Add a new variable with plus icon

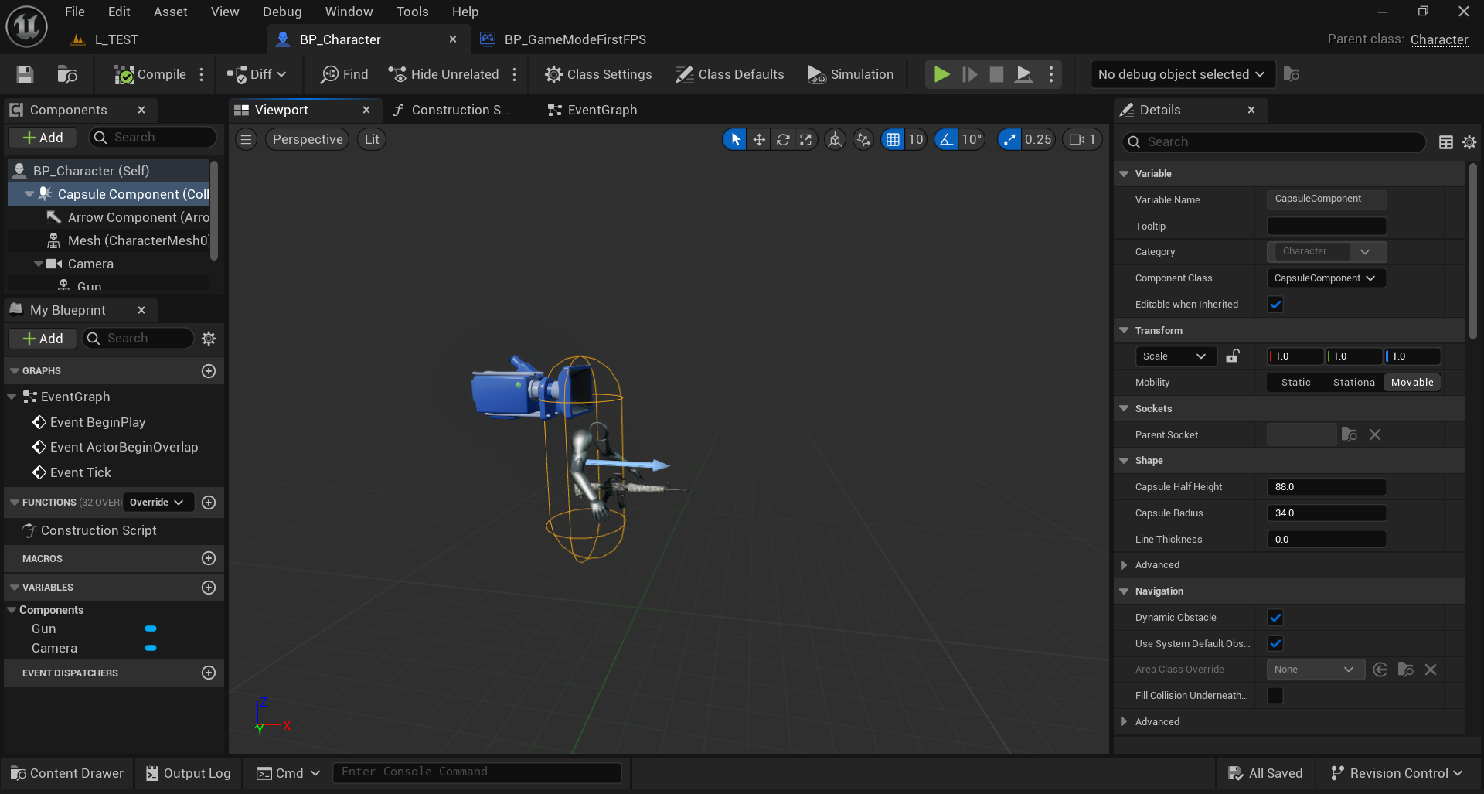tap(209, 588)
